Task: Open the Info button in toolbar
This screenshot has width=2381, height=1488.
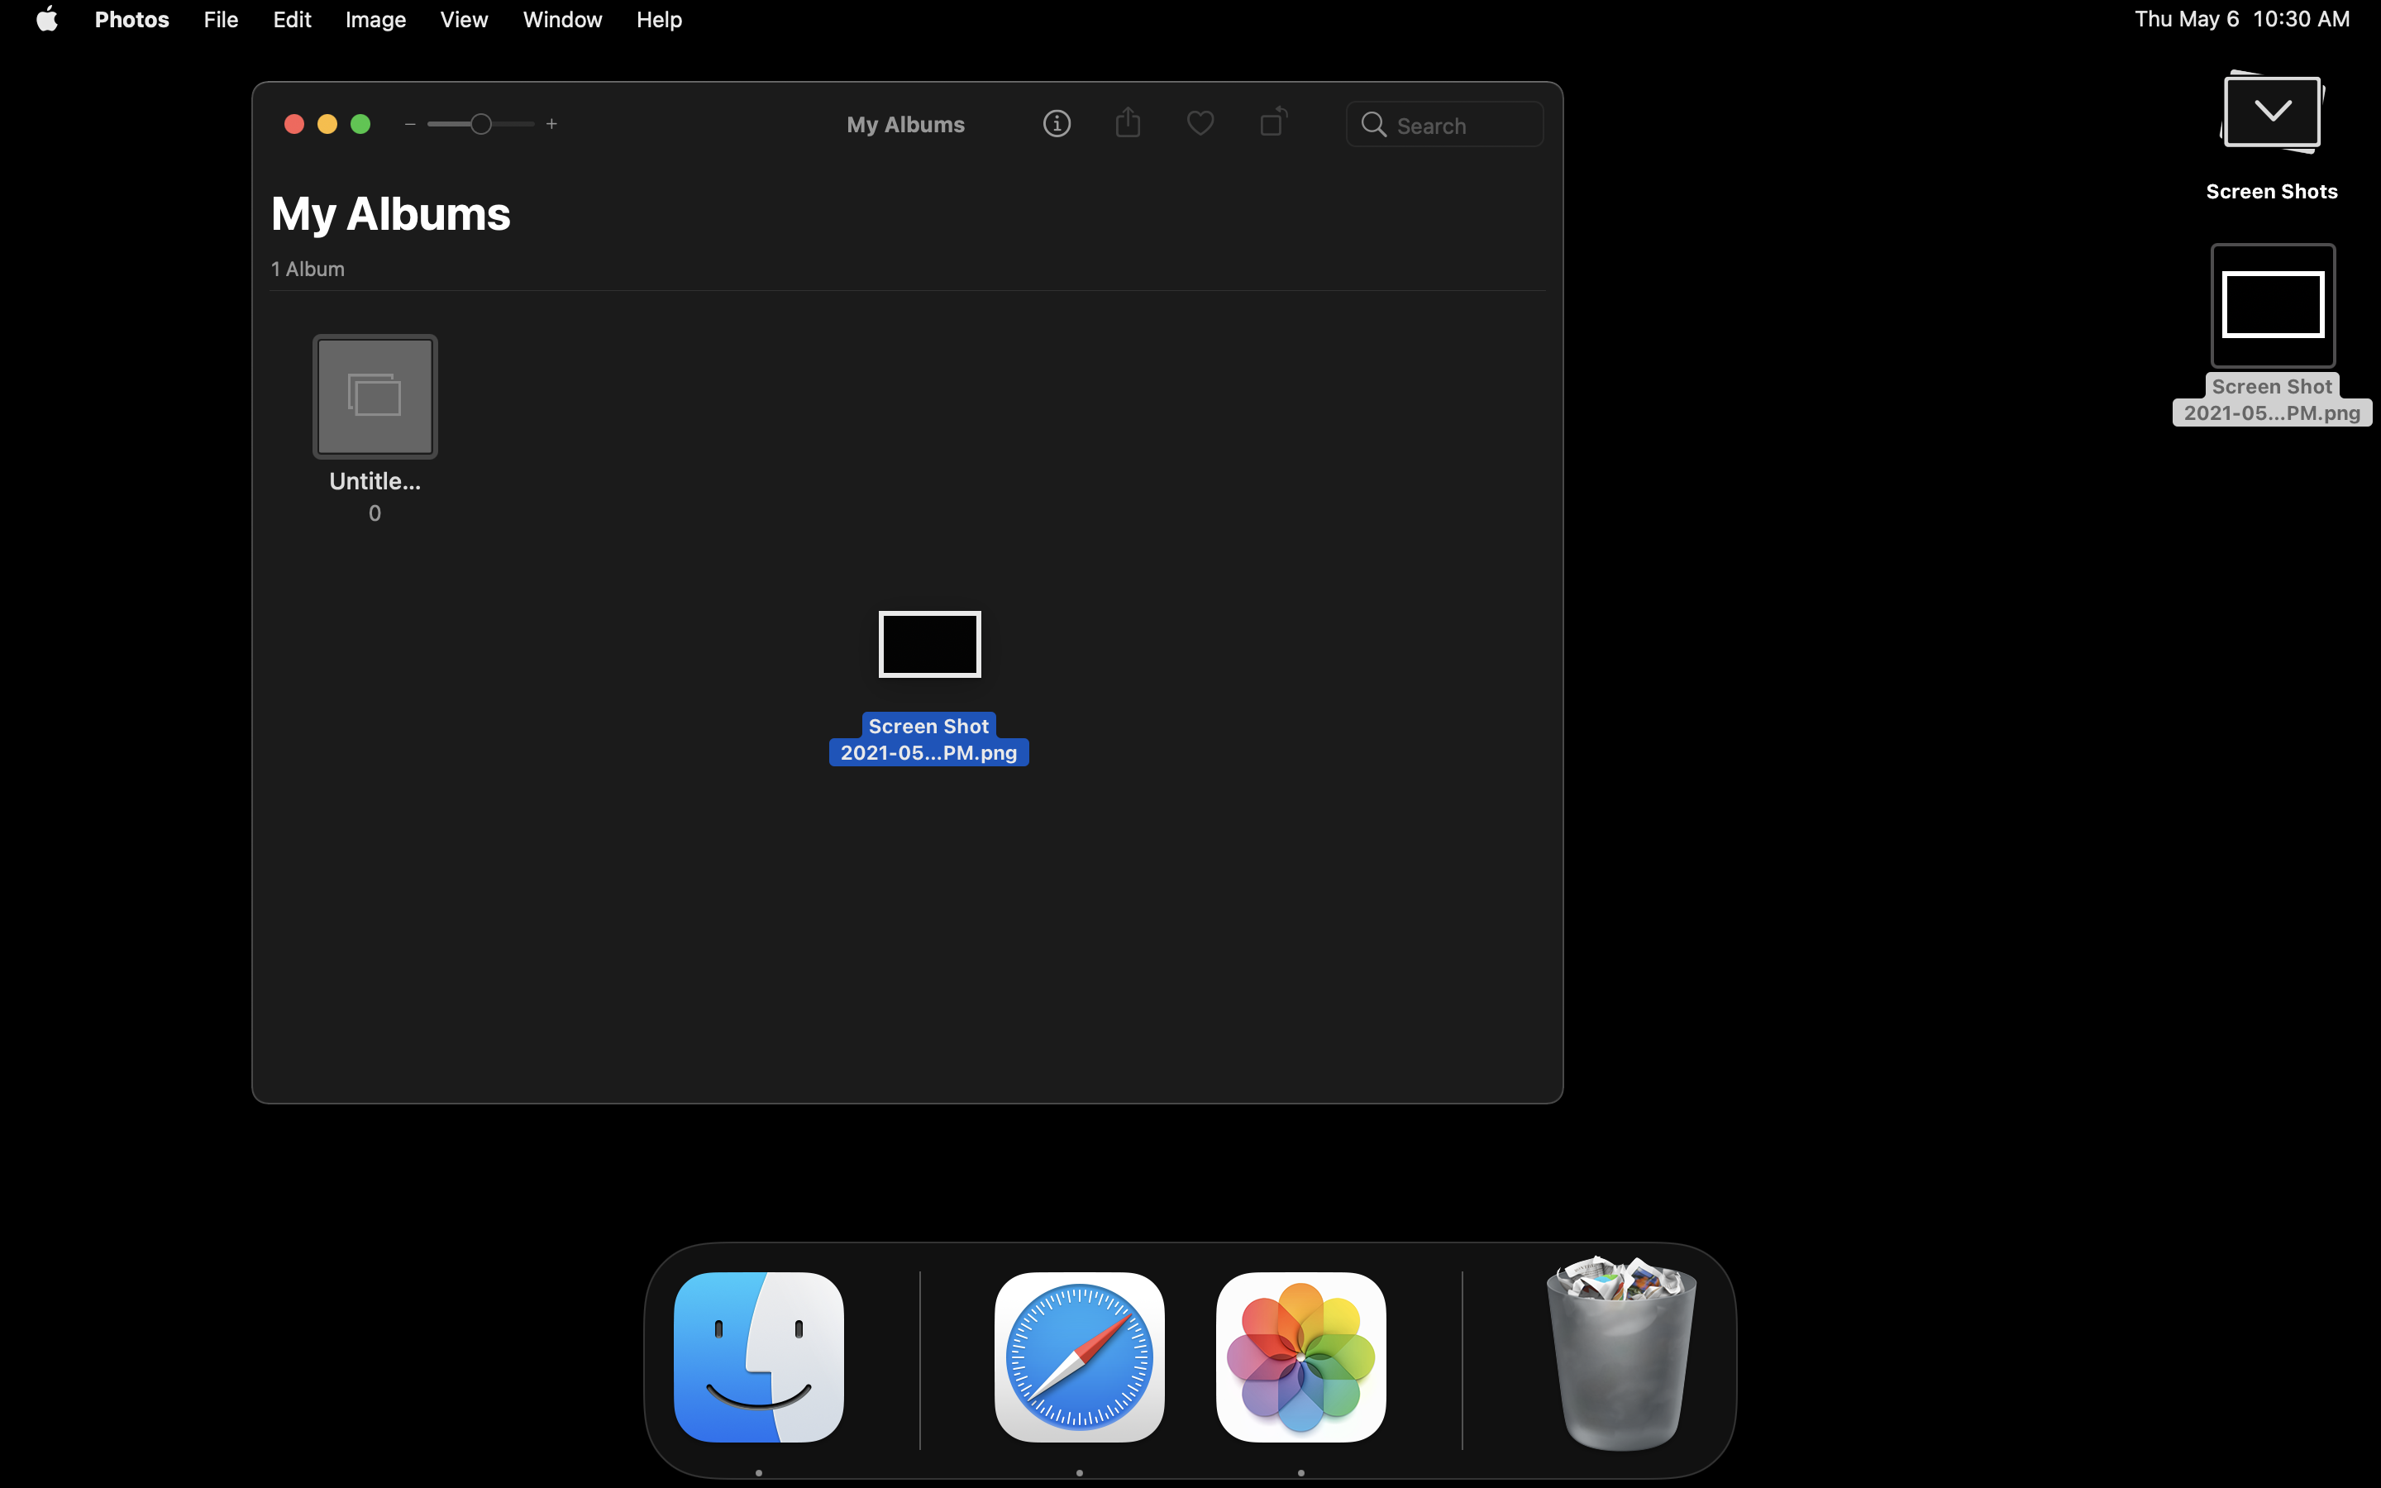Action: [x=1057, y=124]
